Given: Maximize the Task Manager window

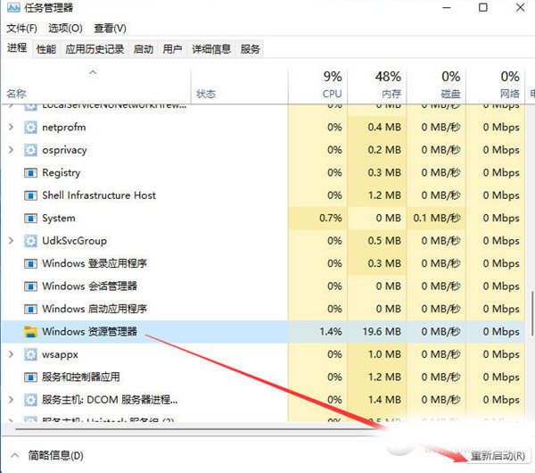Looking at the screenshot, I should 482,7.
